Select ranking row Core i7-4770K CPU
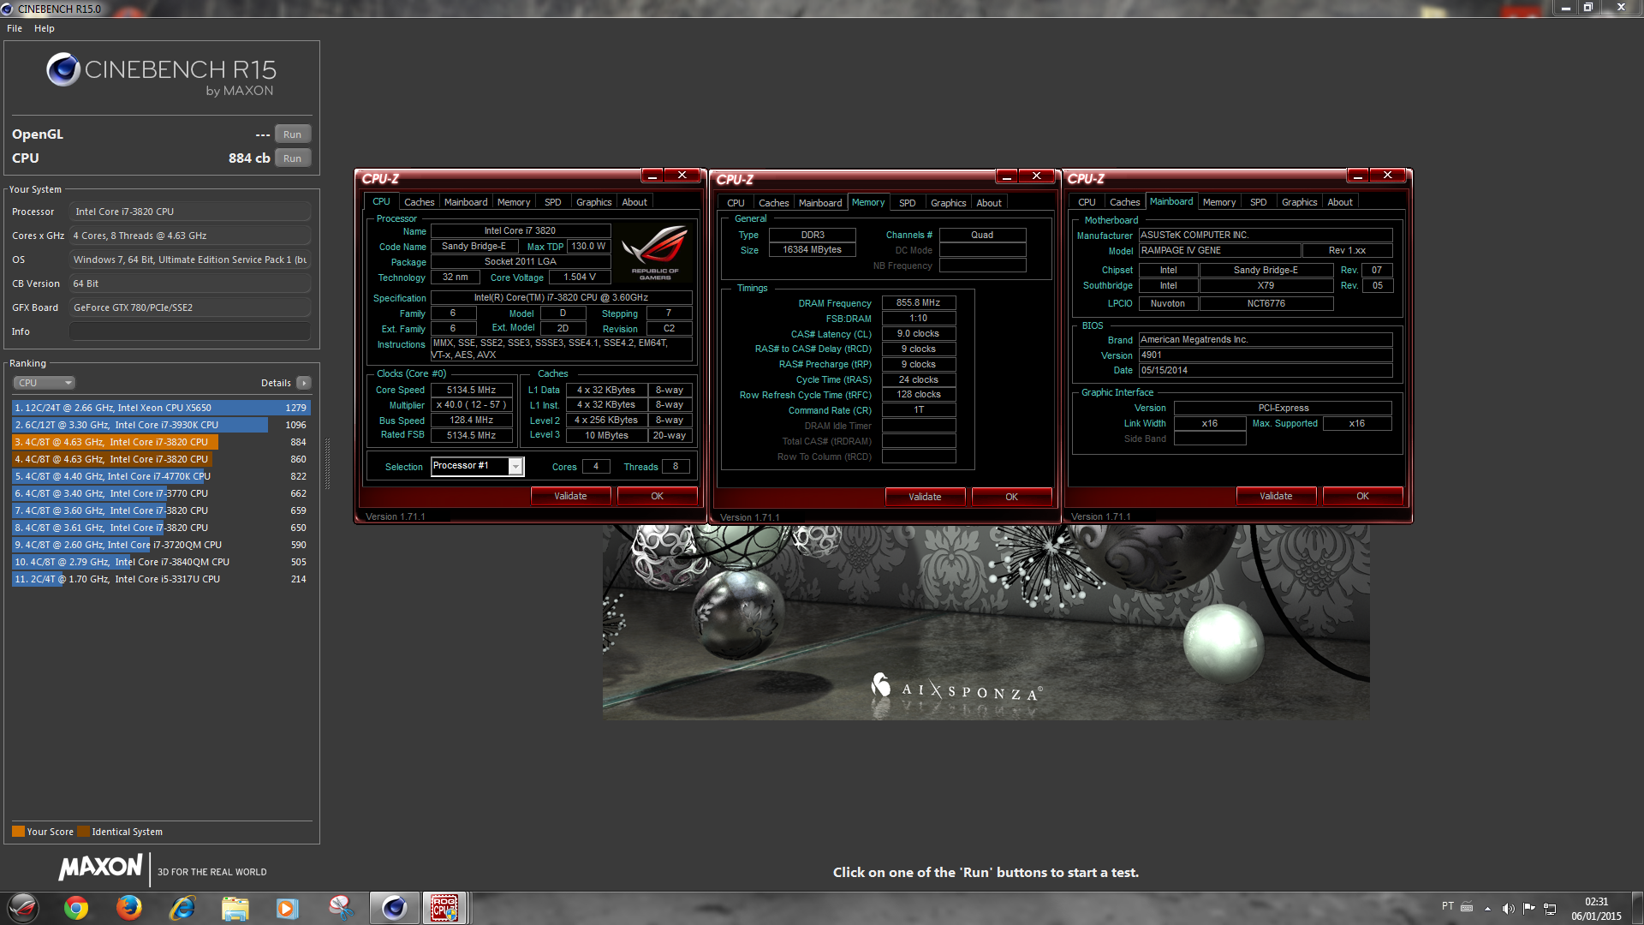1644x925 pixels. (x=161, y=476)
